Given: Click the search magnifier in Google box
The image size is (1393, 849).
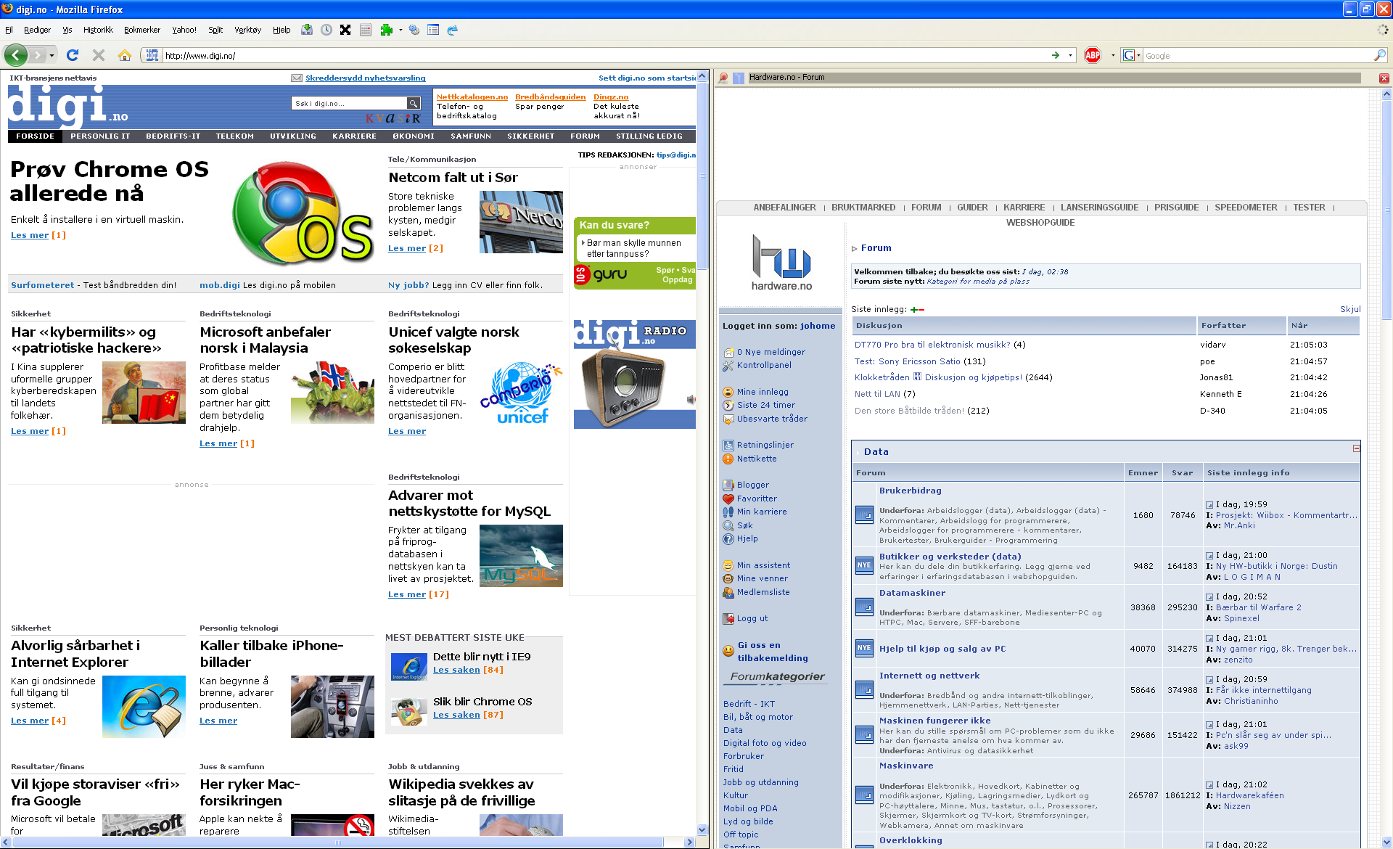Looking at the screenshot, I should [x=1379, y=55].
